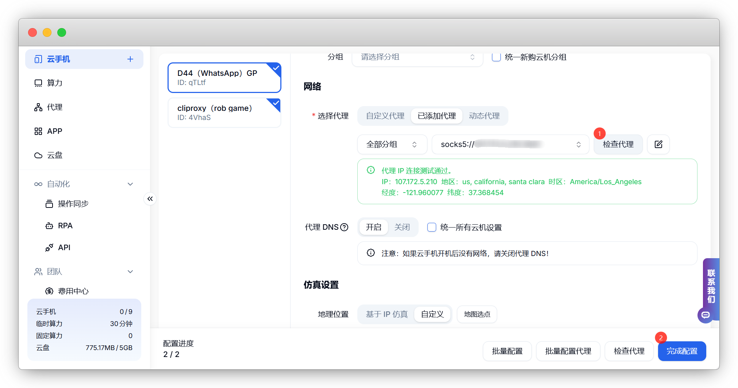The width and height of the screenshot is (738, 388).
Task: Click the edit proxy pencil icon
Action: click(x=658, y=144)
